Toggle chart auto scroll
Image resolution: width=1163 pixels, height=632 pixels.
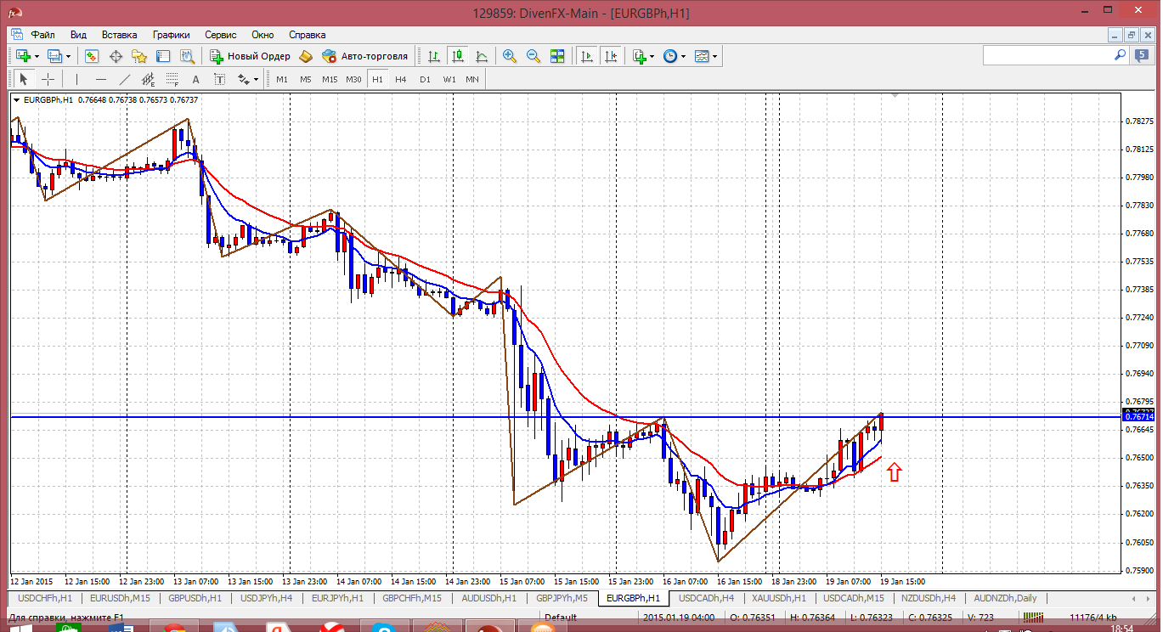[586, 56]
